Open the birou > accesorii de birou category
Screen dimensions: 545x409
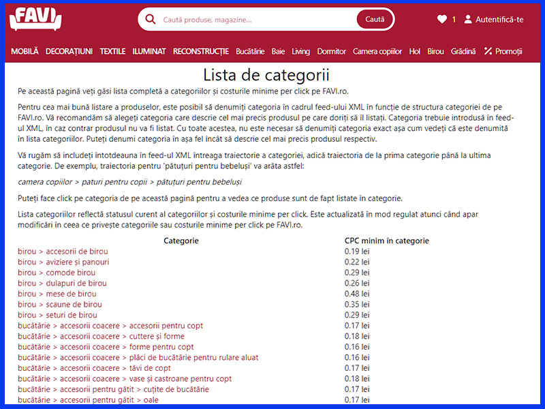tap(63, 252)
